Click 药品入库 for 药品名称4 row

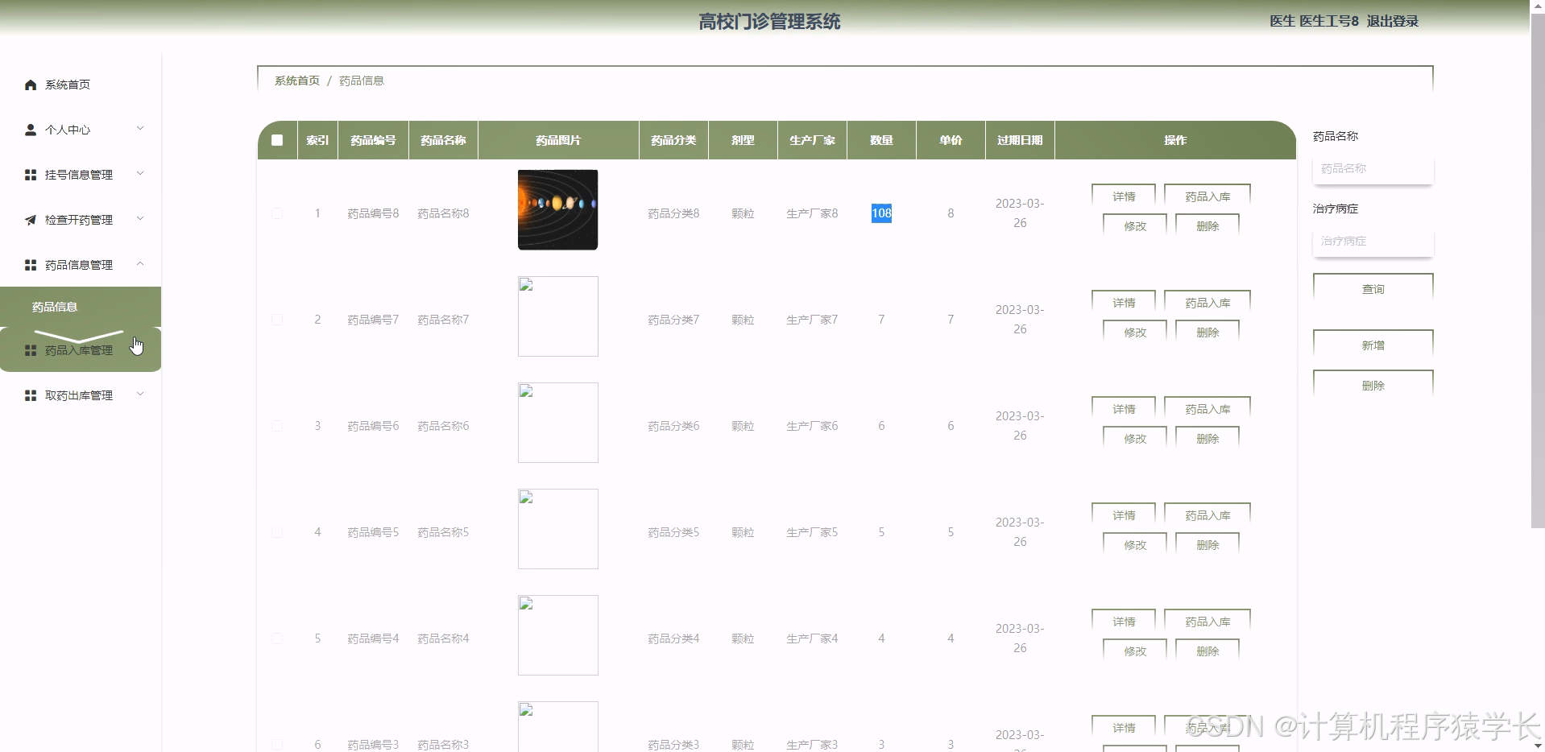1207,622
